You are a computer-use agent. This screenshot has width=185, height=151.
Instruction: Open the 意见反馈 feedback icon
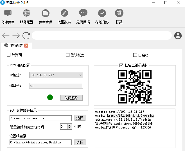click(83, 13)
